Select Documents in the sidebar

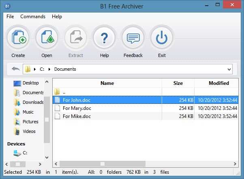pos(29,93)
